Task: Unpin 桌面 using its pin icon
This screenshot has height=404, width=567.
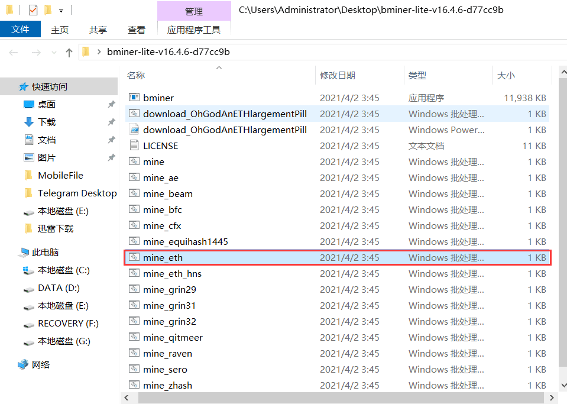Action: [111, 105]
